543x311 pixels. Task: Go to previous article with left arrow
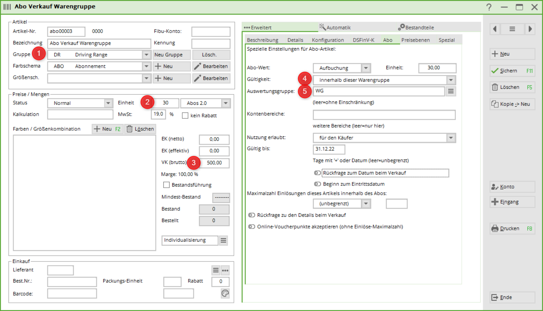click(495, 29)
